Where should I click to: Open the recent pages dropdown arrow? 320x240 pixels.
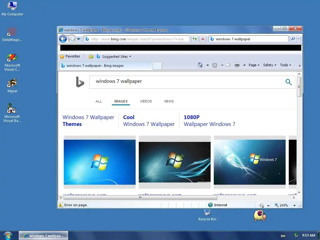click(78, 39)
